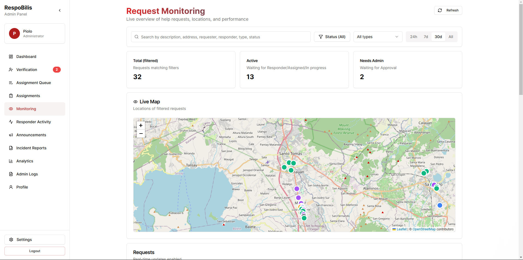Refresh the monitoring data
The width and height of the screenshot is (523, 260).
[x=448, y=10]
